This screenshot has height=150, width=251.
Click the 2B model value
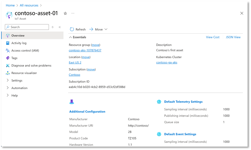[x=130, y=132]
